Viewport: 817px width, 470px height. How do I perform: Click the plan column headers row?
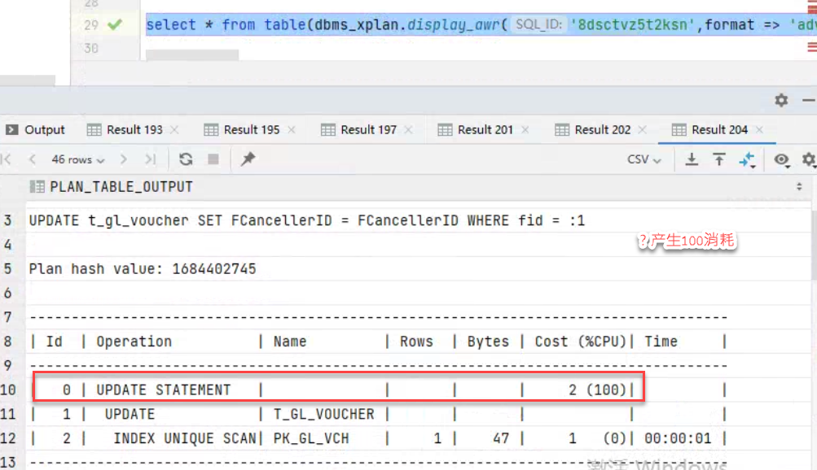419,342
